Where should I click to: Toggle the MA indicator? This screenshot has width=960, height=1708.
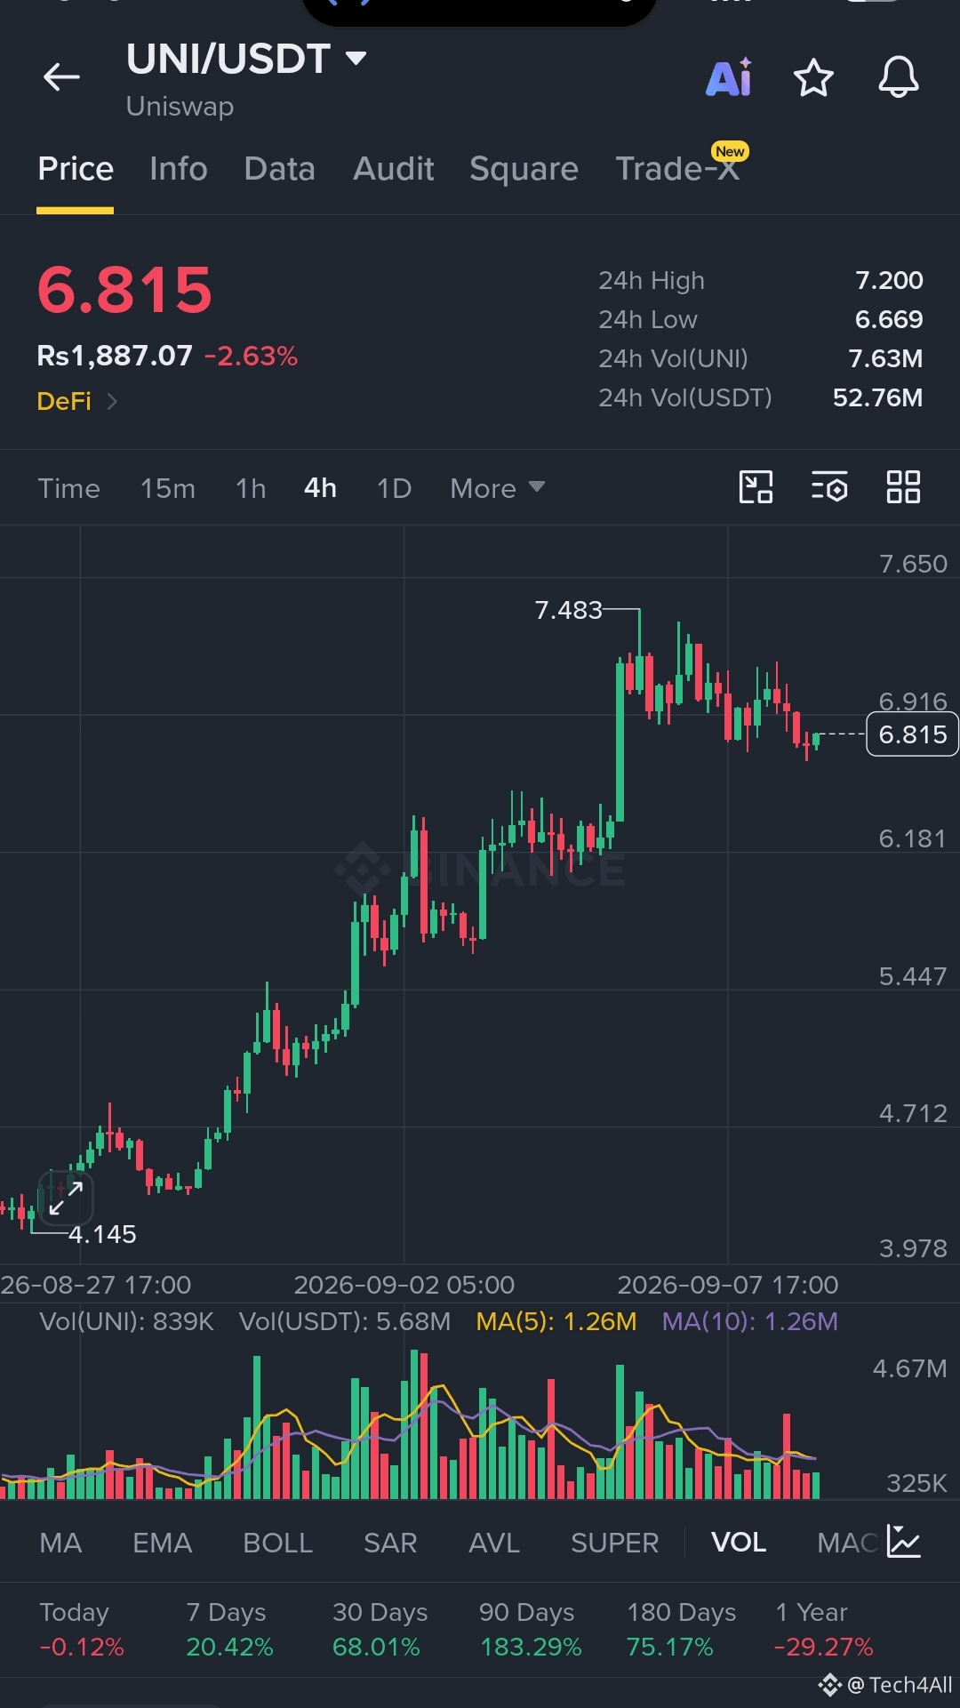click(x=60, y=1543)
